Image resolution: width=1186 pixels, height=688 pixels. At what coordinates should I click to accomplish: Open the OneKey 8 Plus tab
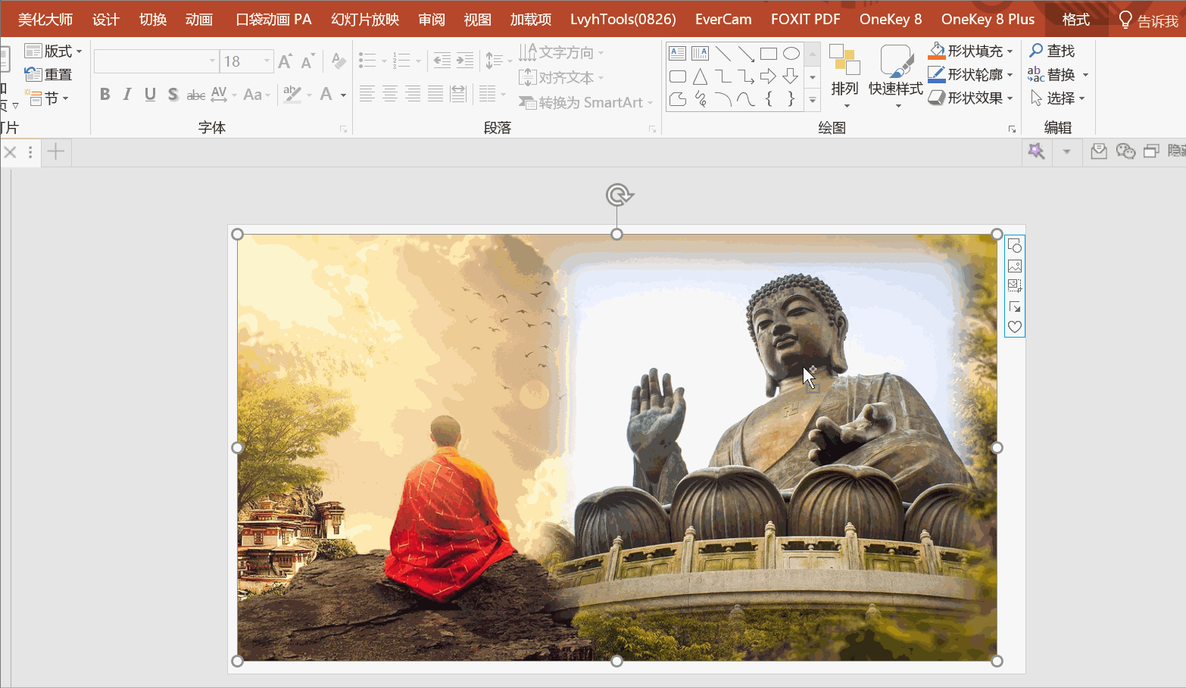[988, 20]
